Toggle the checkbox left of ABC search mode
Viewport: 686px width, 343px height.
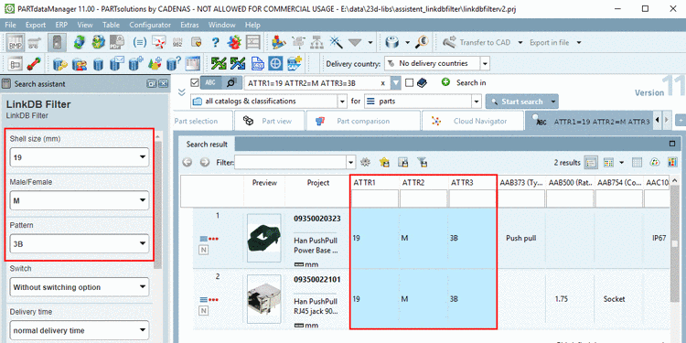(x=195, y=82)
